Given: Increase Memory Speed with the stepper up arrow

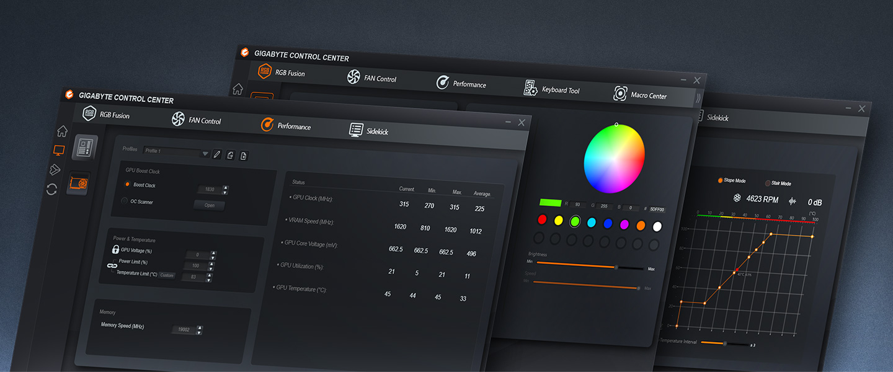Looking at the screenshot, I should [x=199, y=327].
